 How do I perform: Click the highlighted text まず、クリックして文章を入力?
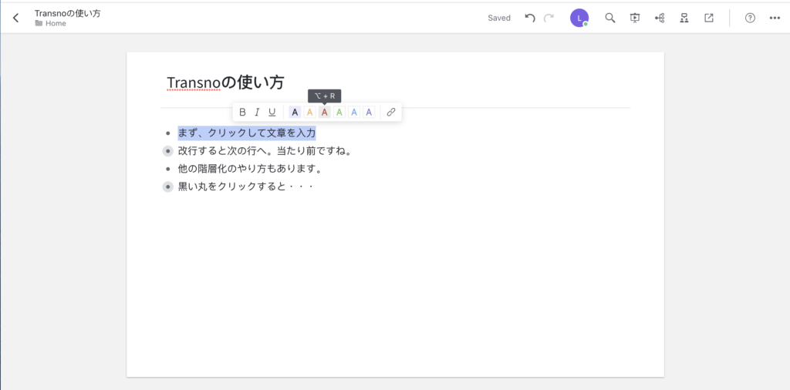click(x=246, y=133)
